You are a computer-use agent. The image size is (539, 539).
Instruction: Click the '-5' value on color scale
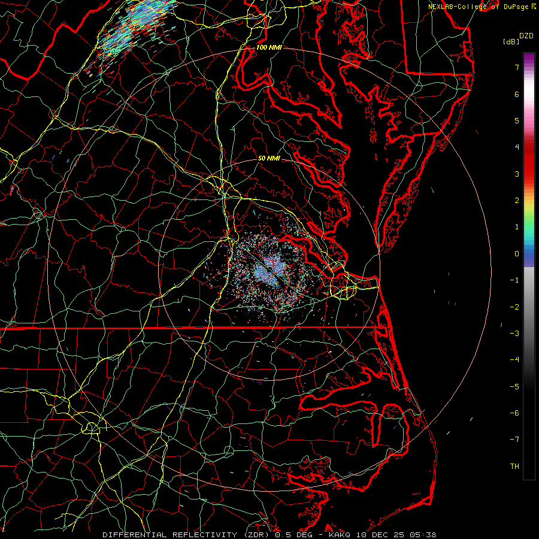514,387
